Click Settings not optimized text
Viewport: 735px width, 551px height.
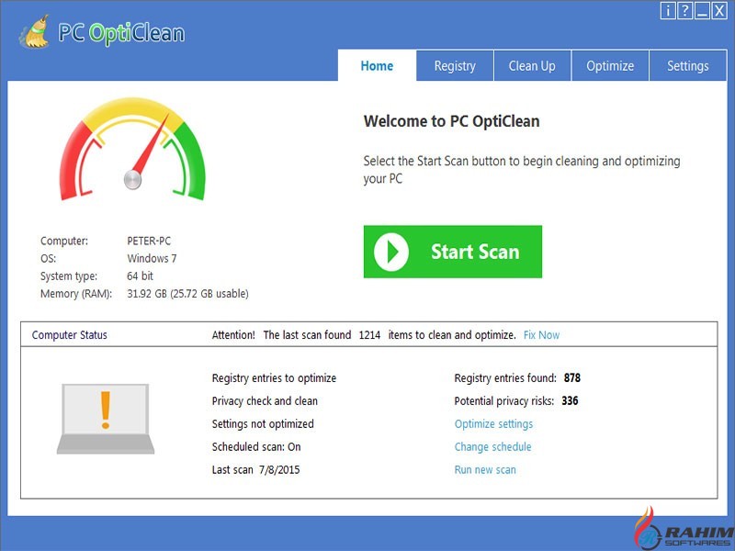(263, 424)
